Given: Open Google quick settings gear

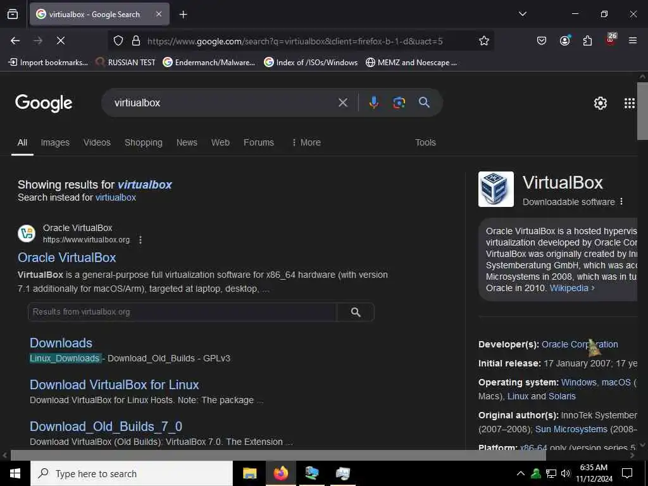Looking at the screenshot, I should point(600,103).
